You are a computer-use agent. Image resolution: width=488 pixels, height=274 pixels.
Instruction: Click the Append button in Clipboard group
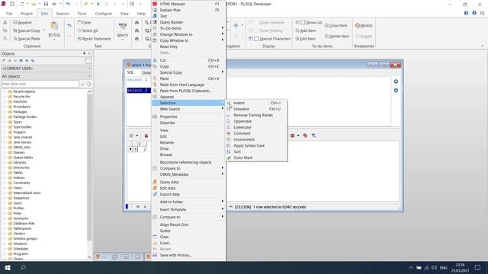pos(22,22)
